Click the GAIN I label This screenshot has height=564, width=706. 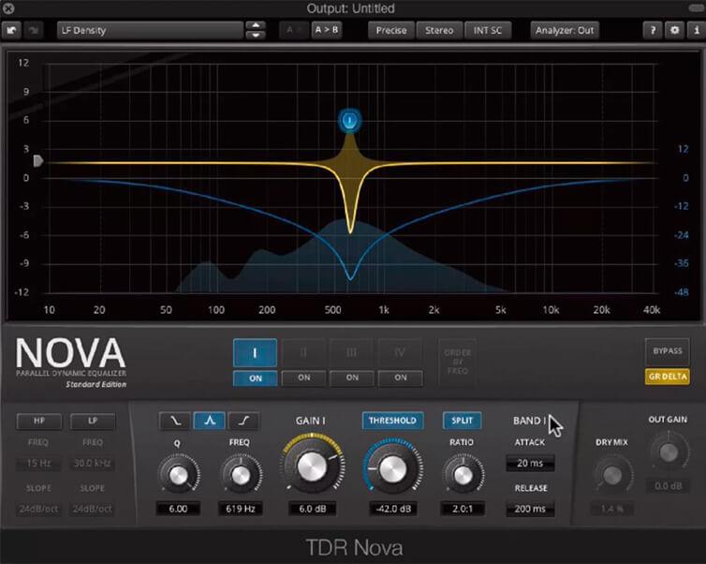point(310,421)
